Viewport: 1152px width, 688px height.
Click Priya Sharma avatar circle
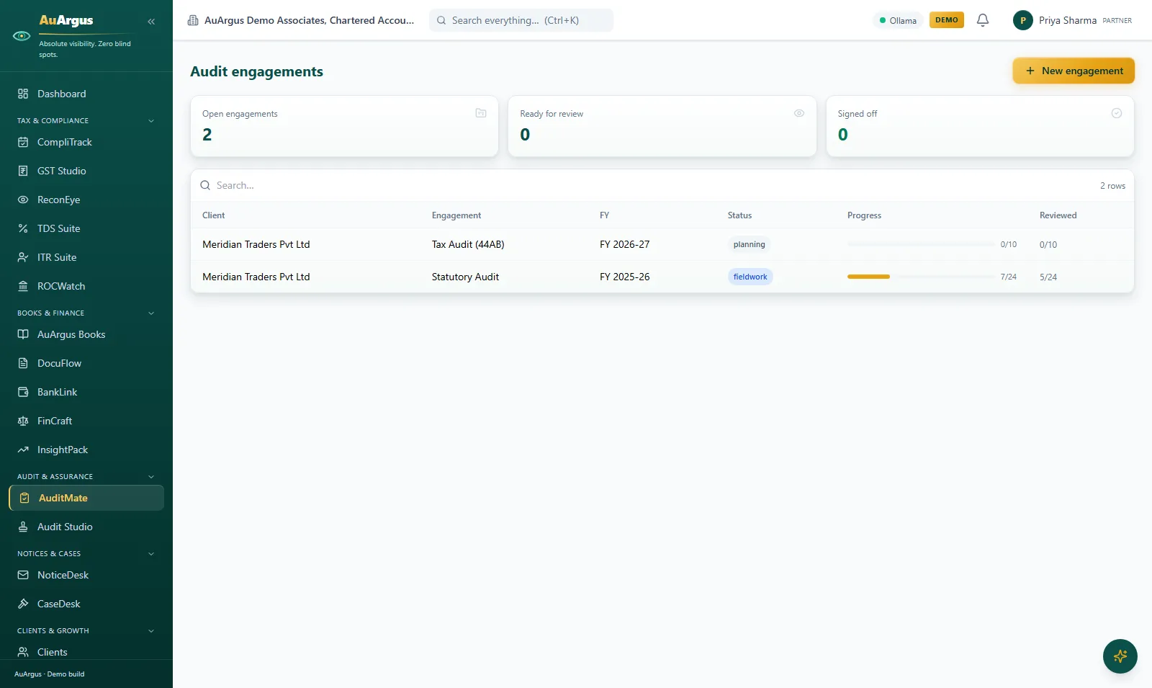1023,20
